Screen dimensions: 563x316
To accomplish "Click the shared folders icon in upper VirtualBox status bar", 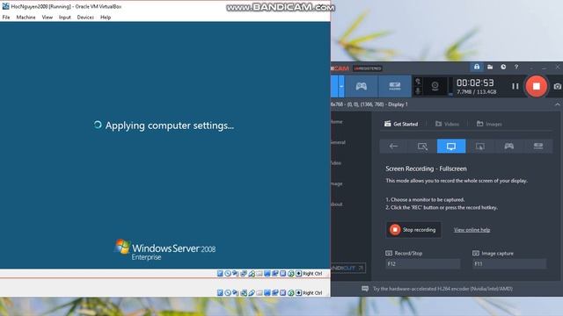I will point(260,273).
